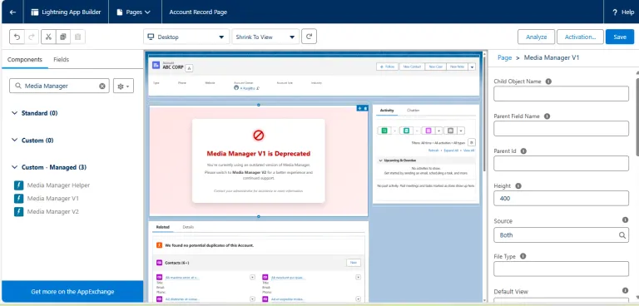Click the Child Object Name input field
Screen dimensions: 639x306
561,94
